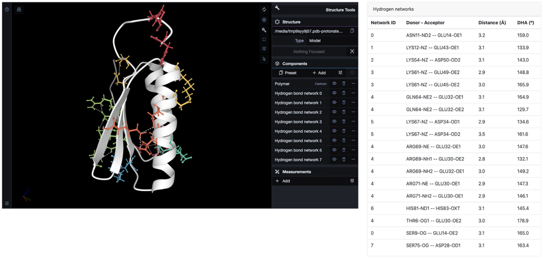Select the Hydrogen bond network 3 label
The height and width of the screenshot is (258, 543).
point(298,122)
